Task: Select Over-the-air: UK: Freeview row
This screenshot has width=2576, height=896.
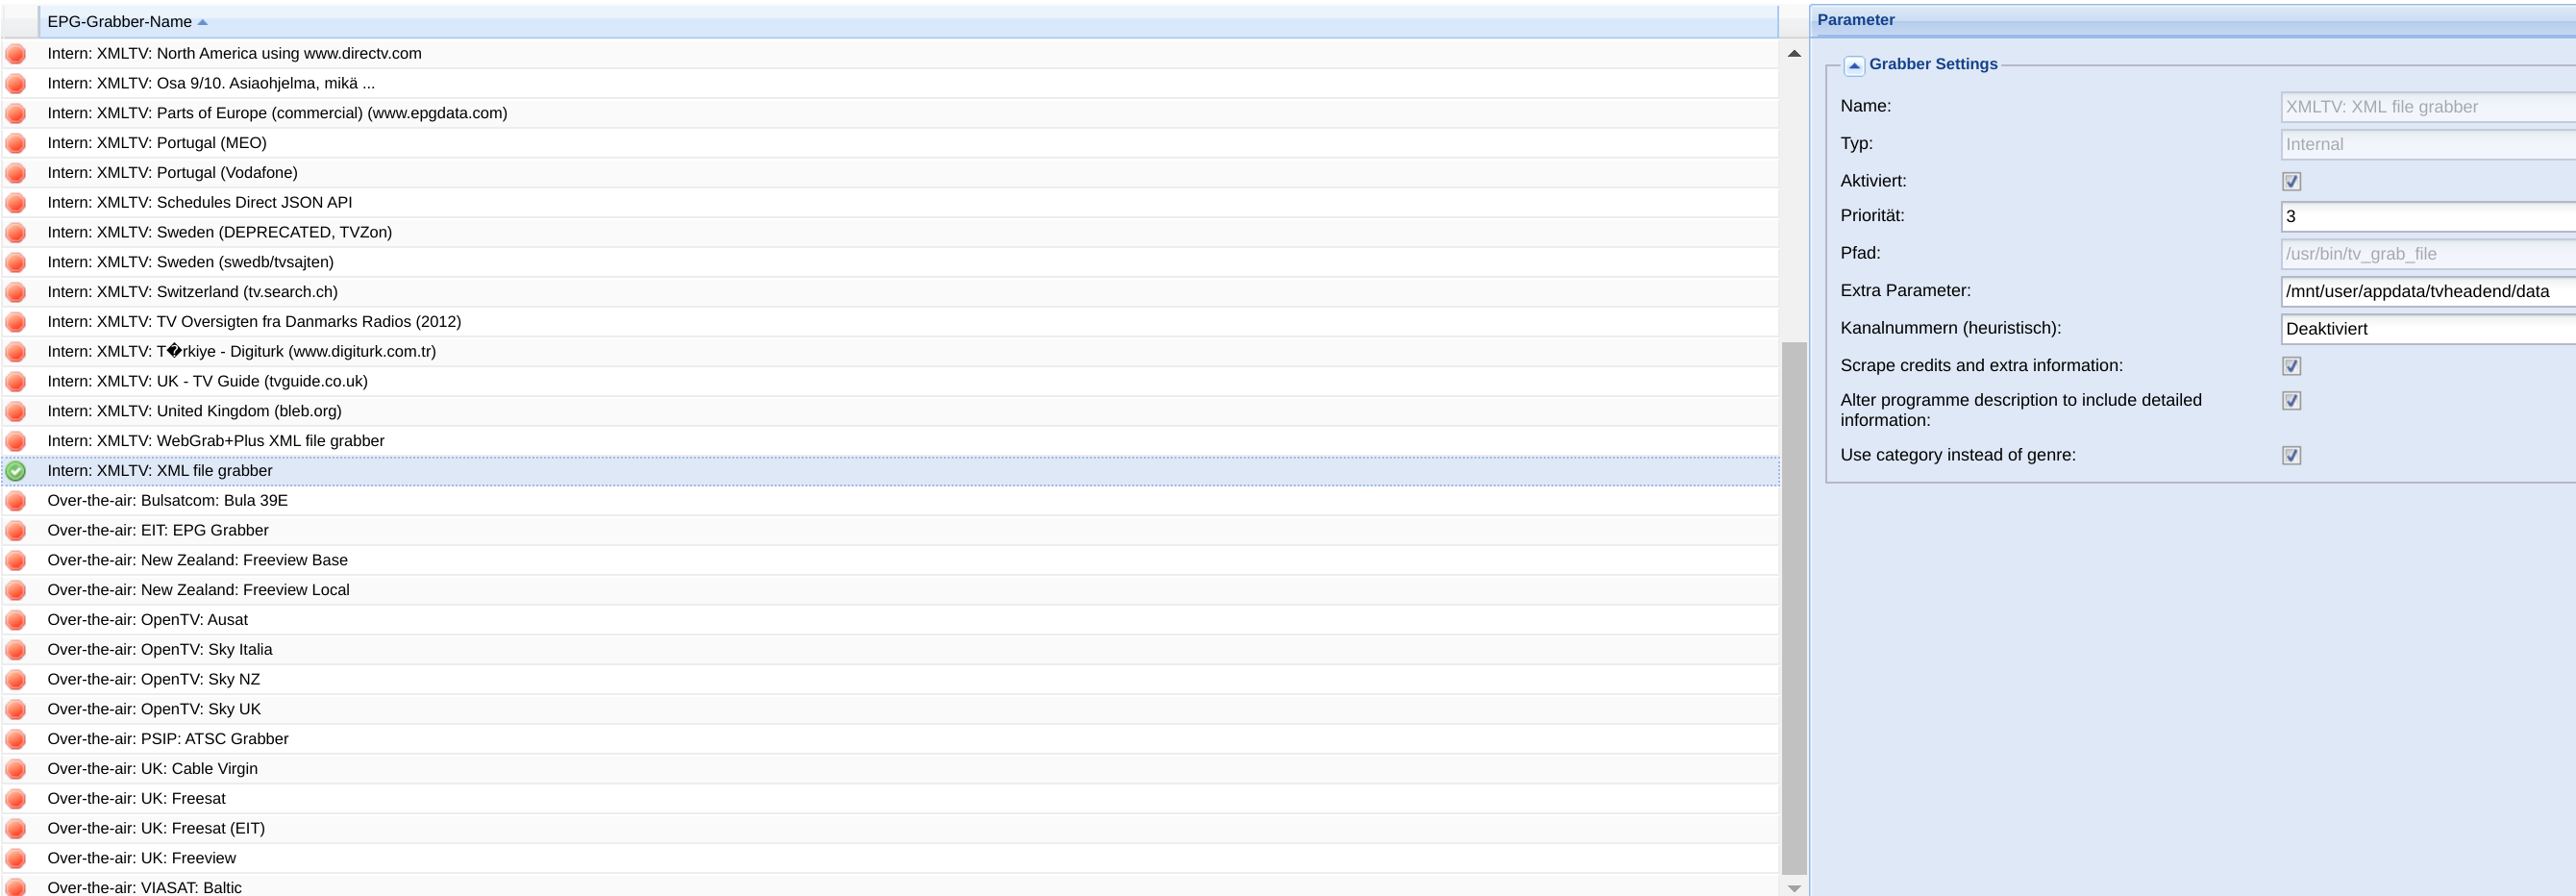Action: click(x=890, y=858)
